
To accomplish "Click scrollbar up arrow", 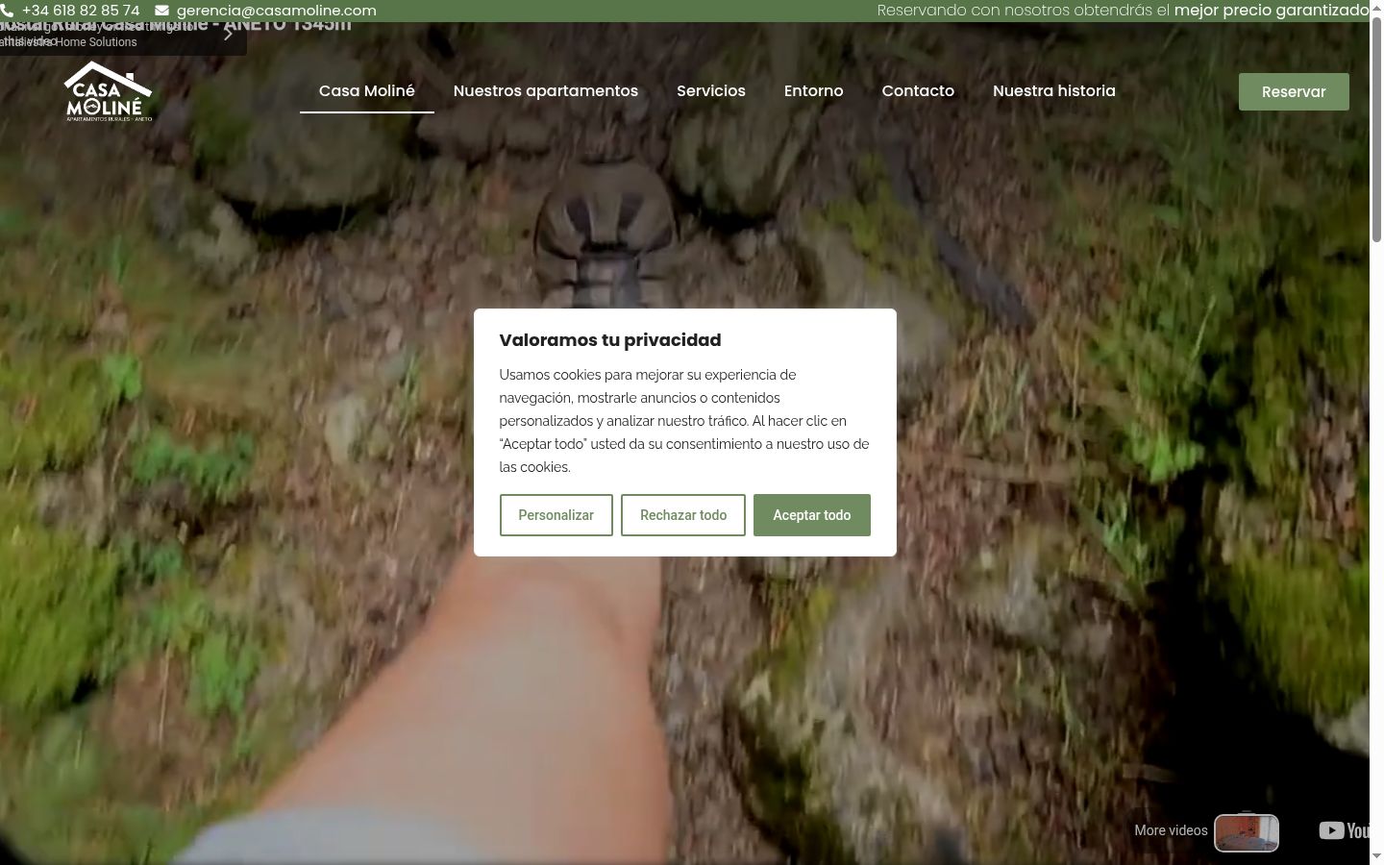I will [1376, 8].
